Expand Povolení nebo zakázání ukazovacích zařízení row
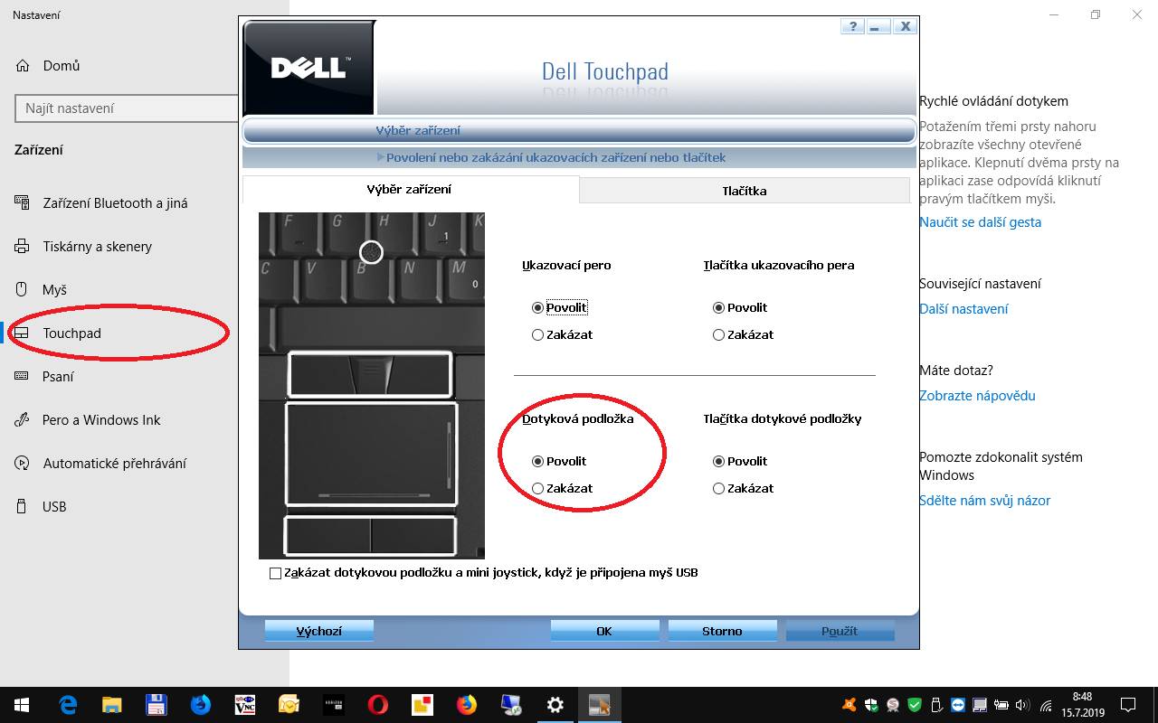1158x723 pixels. (x=579, y=157)
